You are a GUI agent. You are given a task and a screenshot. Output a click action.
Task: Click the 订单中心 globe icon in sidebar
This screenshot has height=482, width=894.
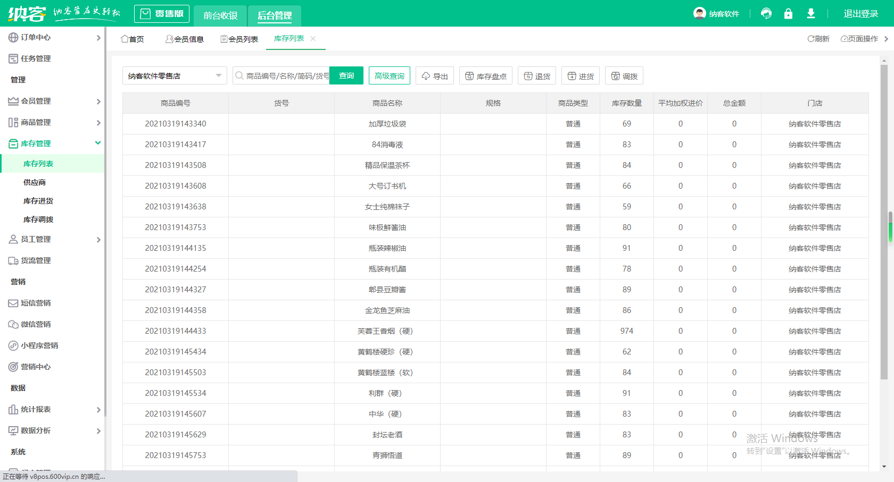(13, 37)
